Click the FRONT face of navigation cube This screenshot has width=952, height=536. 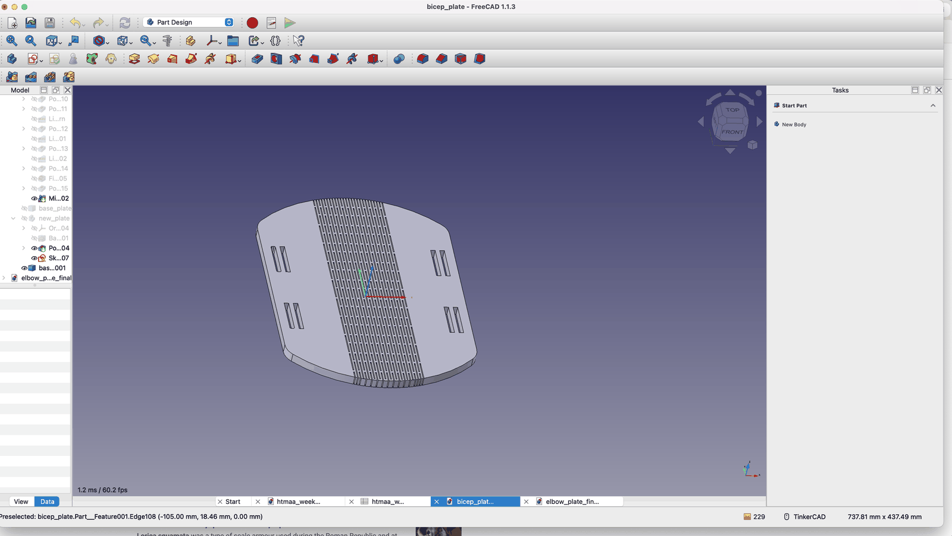(x=732, y=131)
